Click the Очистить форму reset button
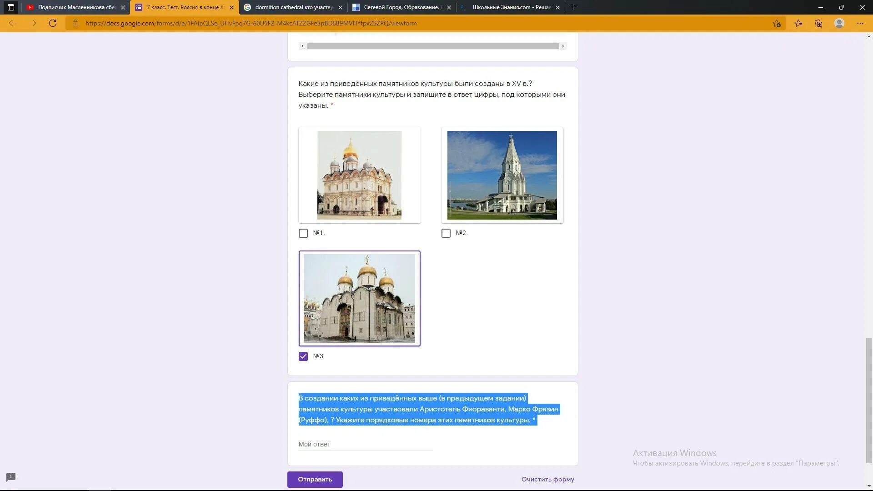This screenshot has width=873, height=491. click(x=547, y=479)
